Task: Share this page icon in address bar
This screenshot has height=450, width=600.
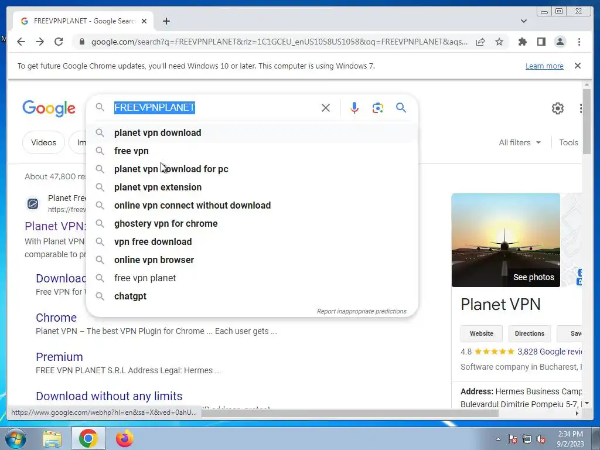Action: [x=480, y=42]
